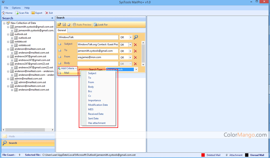Collapse the Search panel with double chevron
The width and height of the screenshot is (270, 158).
[52, 18]
